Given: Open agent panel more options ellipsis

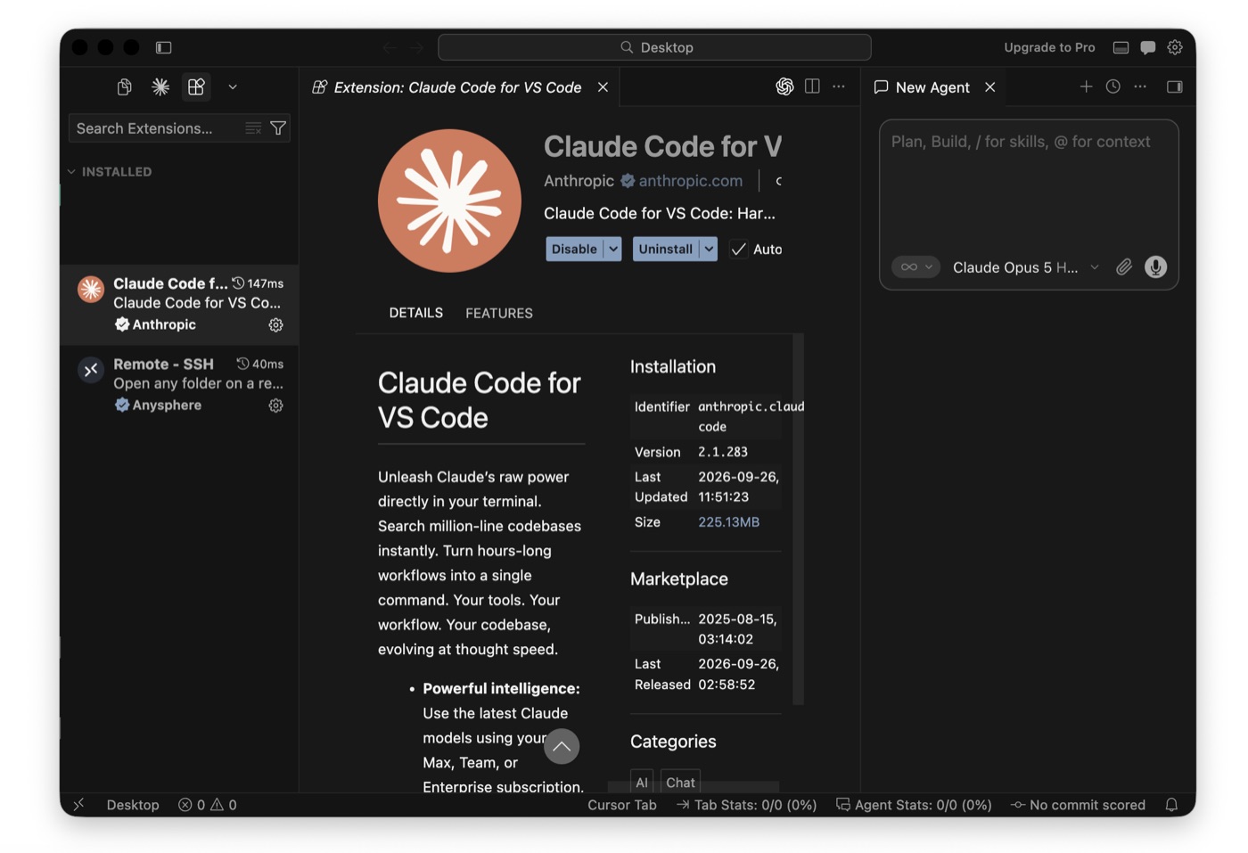Looking at the screenshot, I should 1140,86.
